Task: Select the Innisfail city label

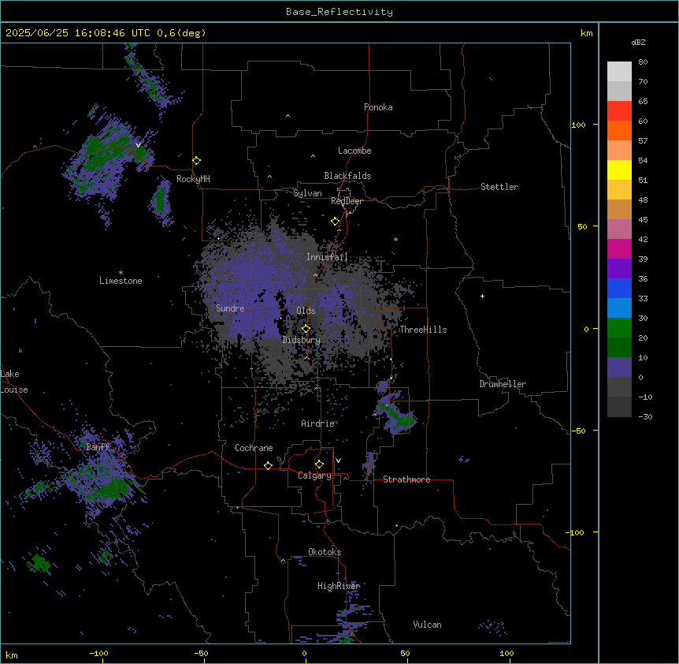Action: 327,257
